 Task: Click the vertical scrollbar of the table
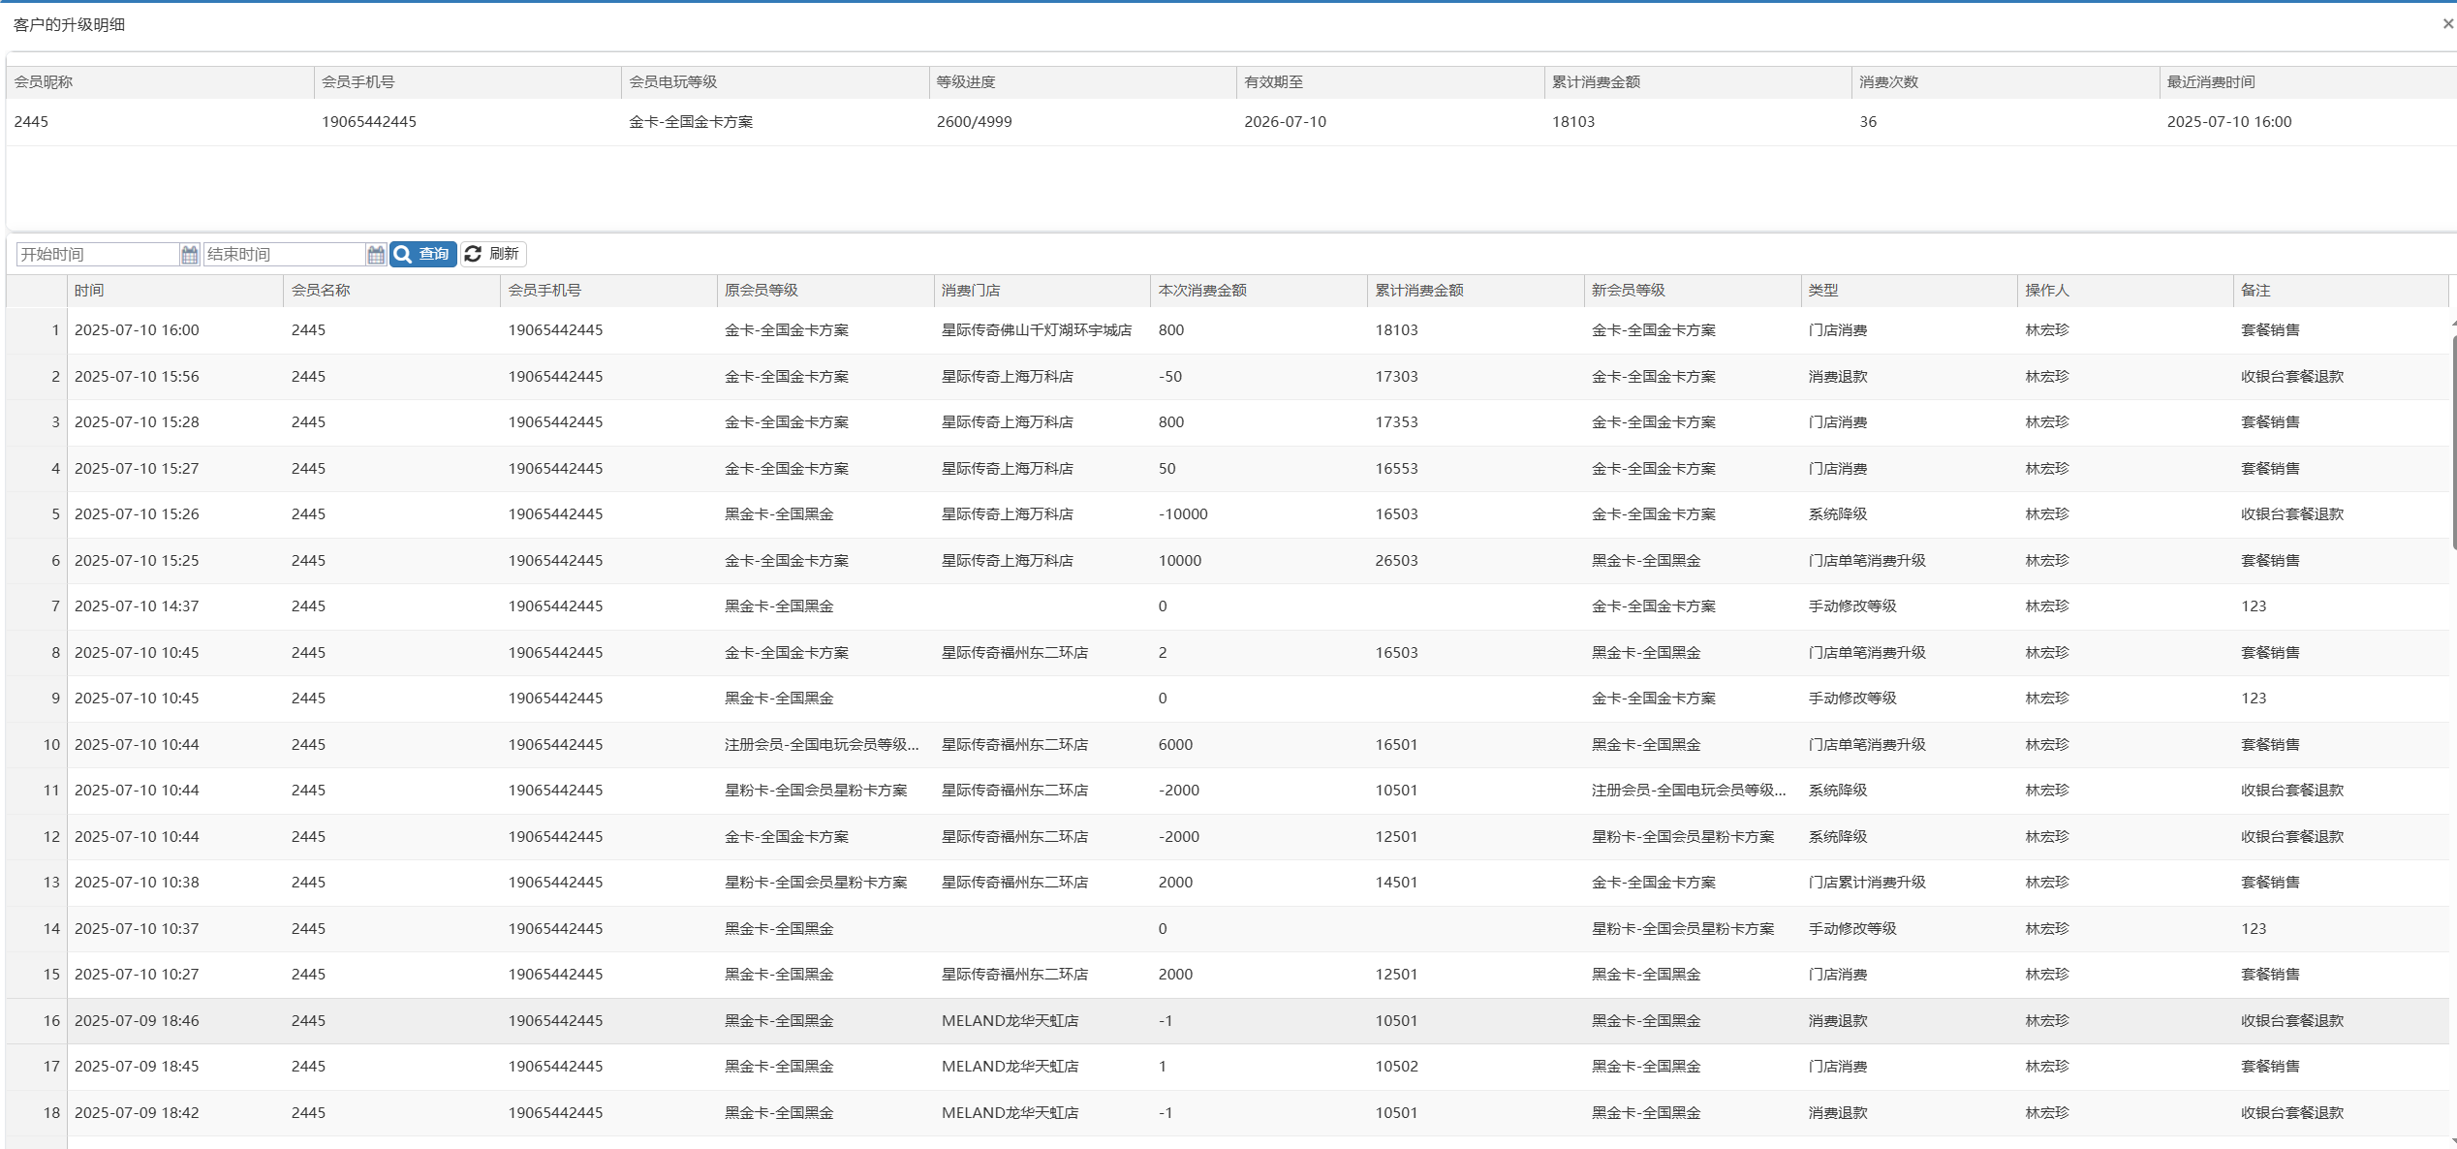[2452, 441]
